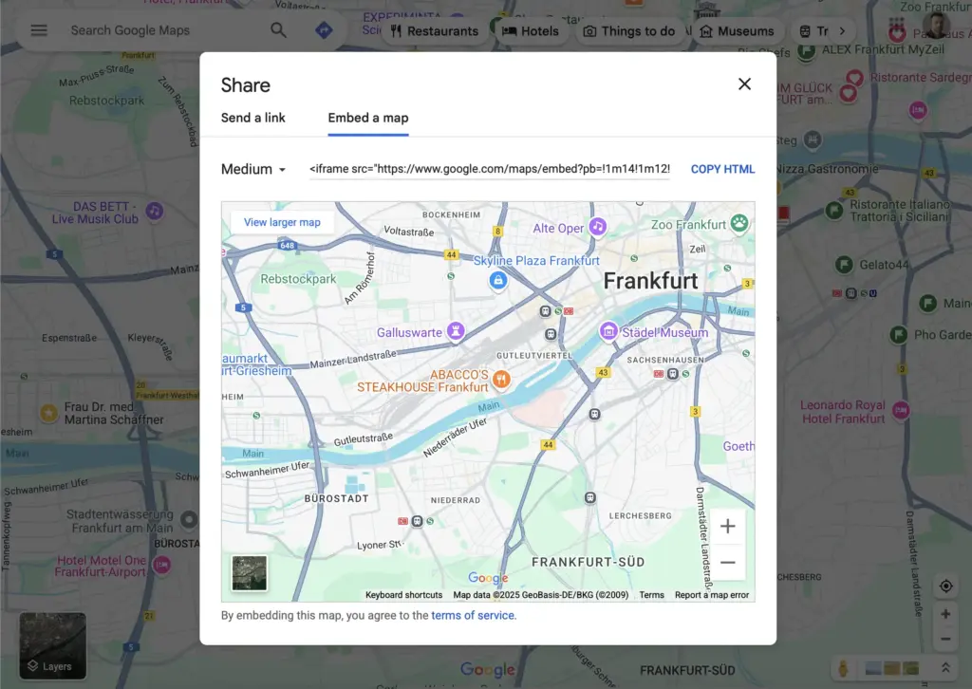Viewport: 972px width, 689px height.
Task: Click the NIEDERRAD district label
Action: 456,500
